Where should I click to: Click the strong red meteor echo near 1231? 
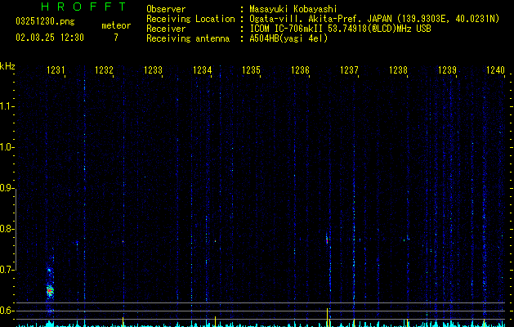point(50,290)
